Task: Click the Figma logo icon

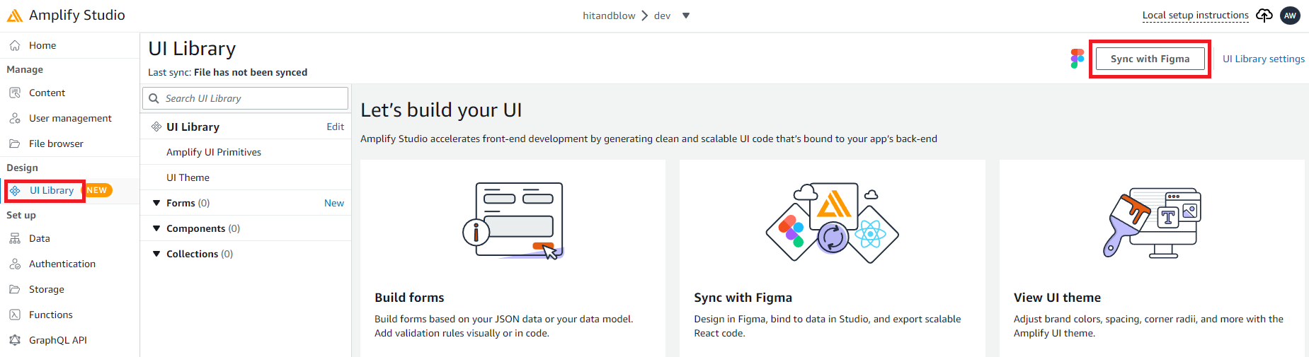Action: [x=1078, y=59]
